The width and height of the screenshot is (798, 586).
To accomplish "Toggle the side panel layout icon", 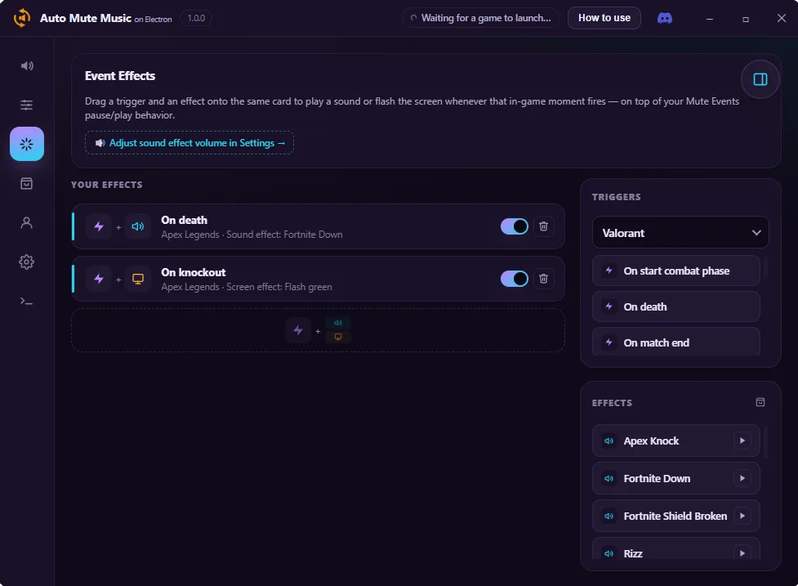I will click(760, 79).
